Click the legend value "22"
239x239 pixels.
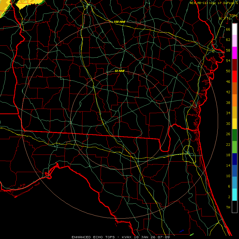[228, 144]
